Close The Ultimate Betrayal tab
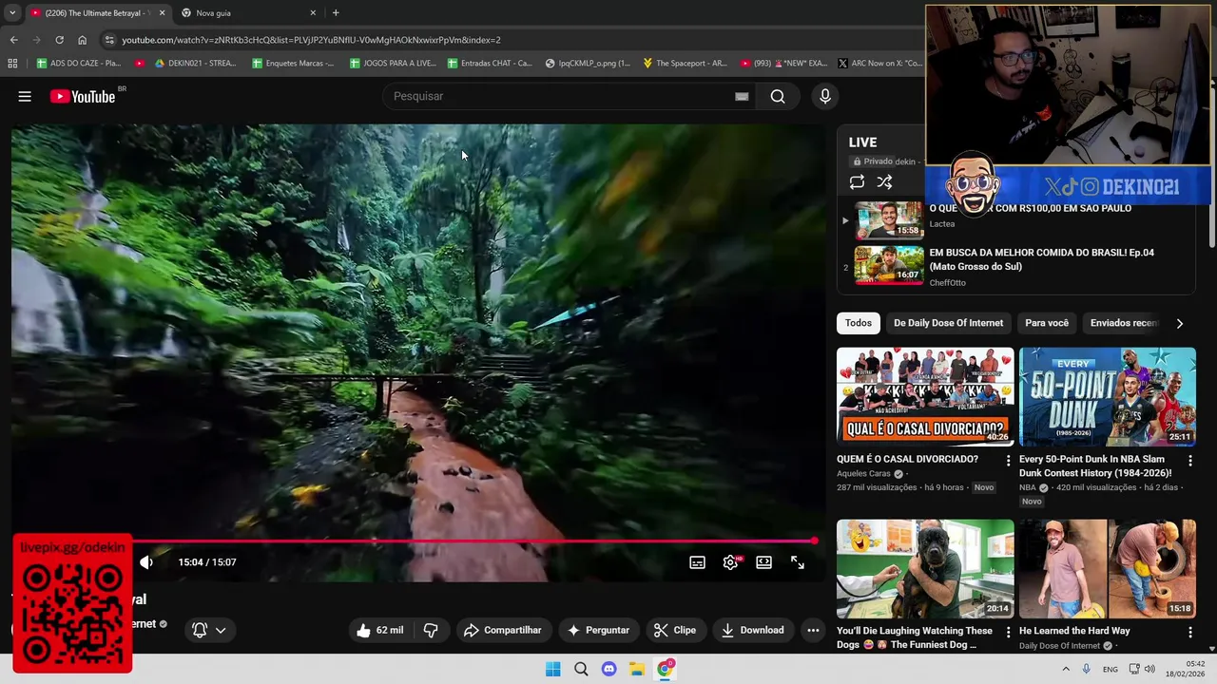Image resolution: width=1217 pixels, height=684 pixels. [x=162, y=13]
